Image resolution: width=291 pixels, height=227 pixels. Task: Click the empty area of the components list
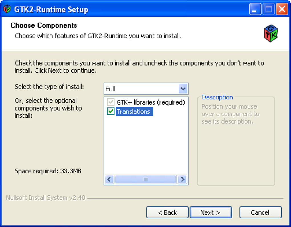tap(145, 145)
